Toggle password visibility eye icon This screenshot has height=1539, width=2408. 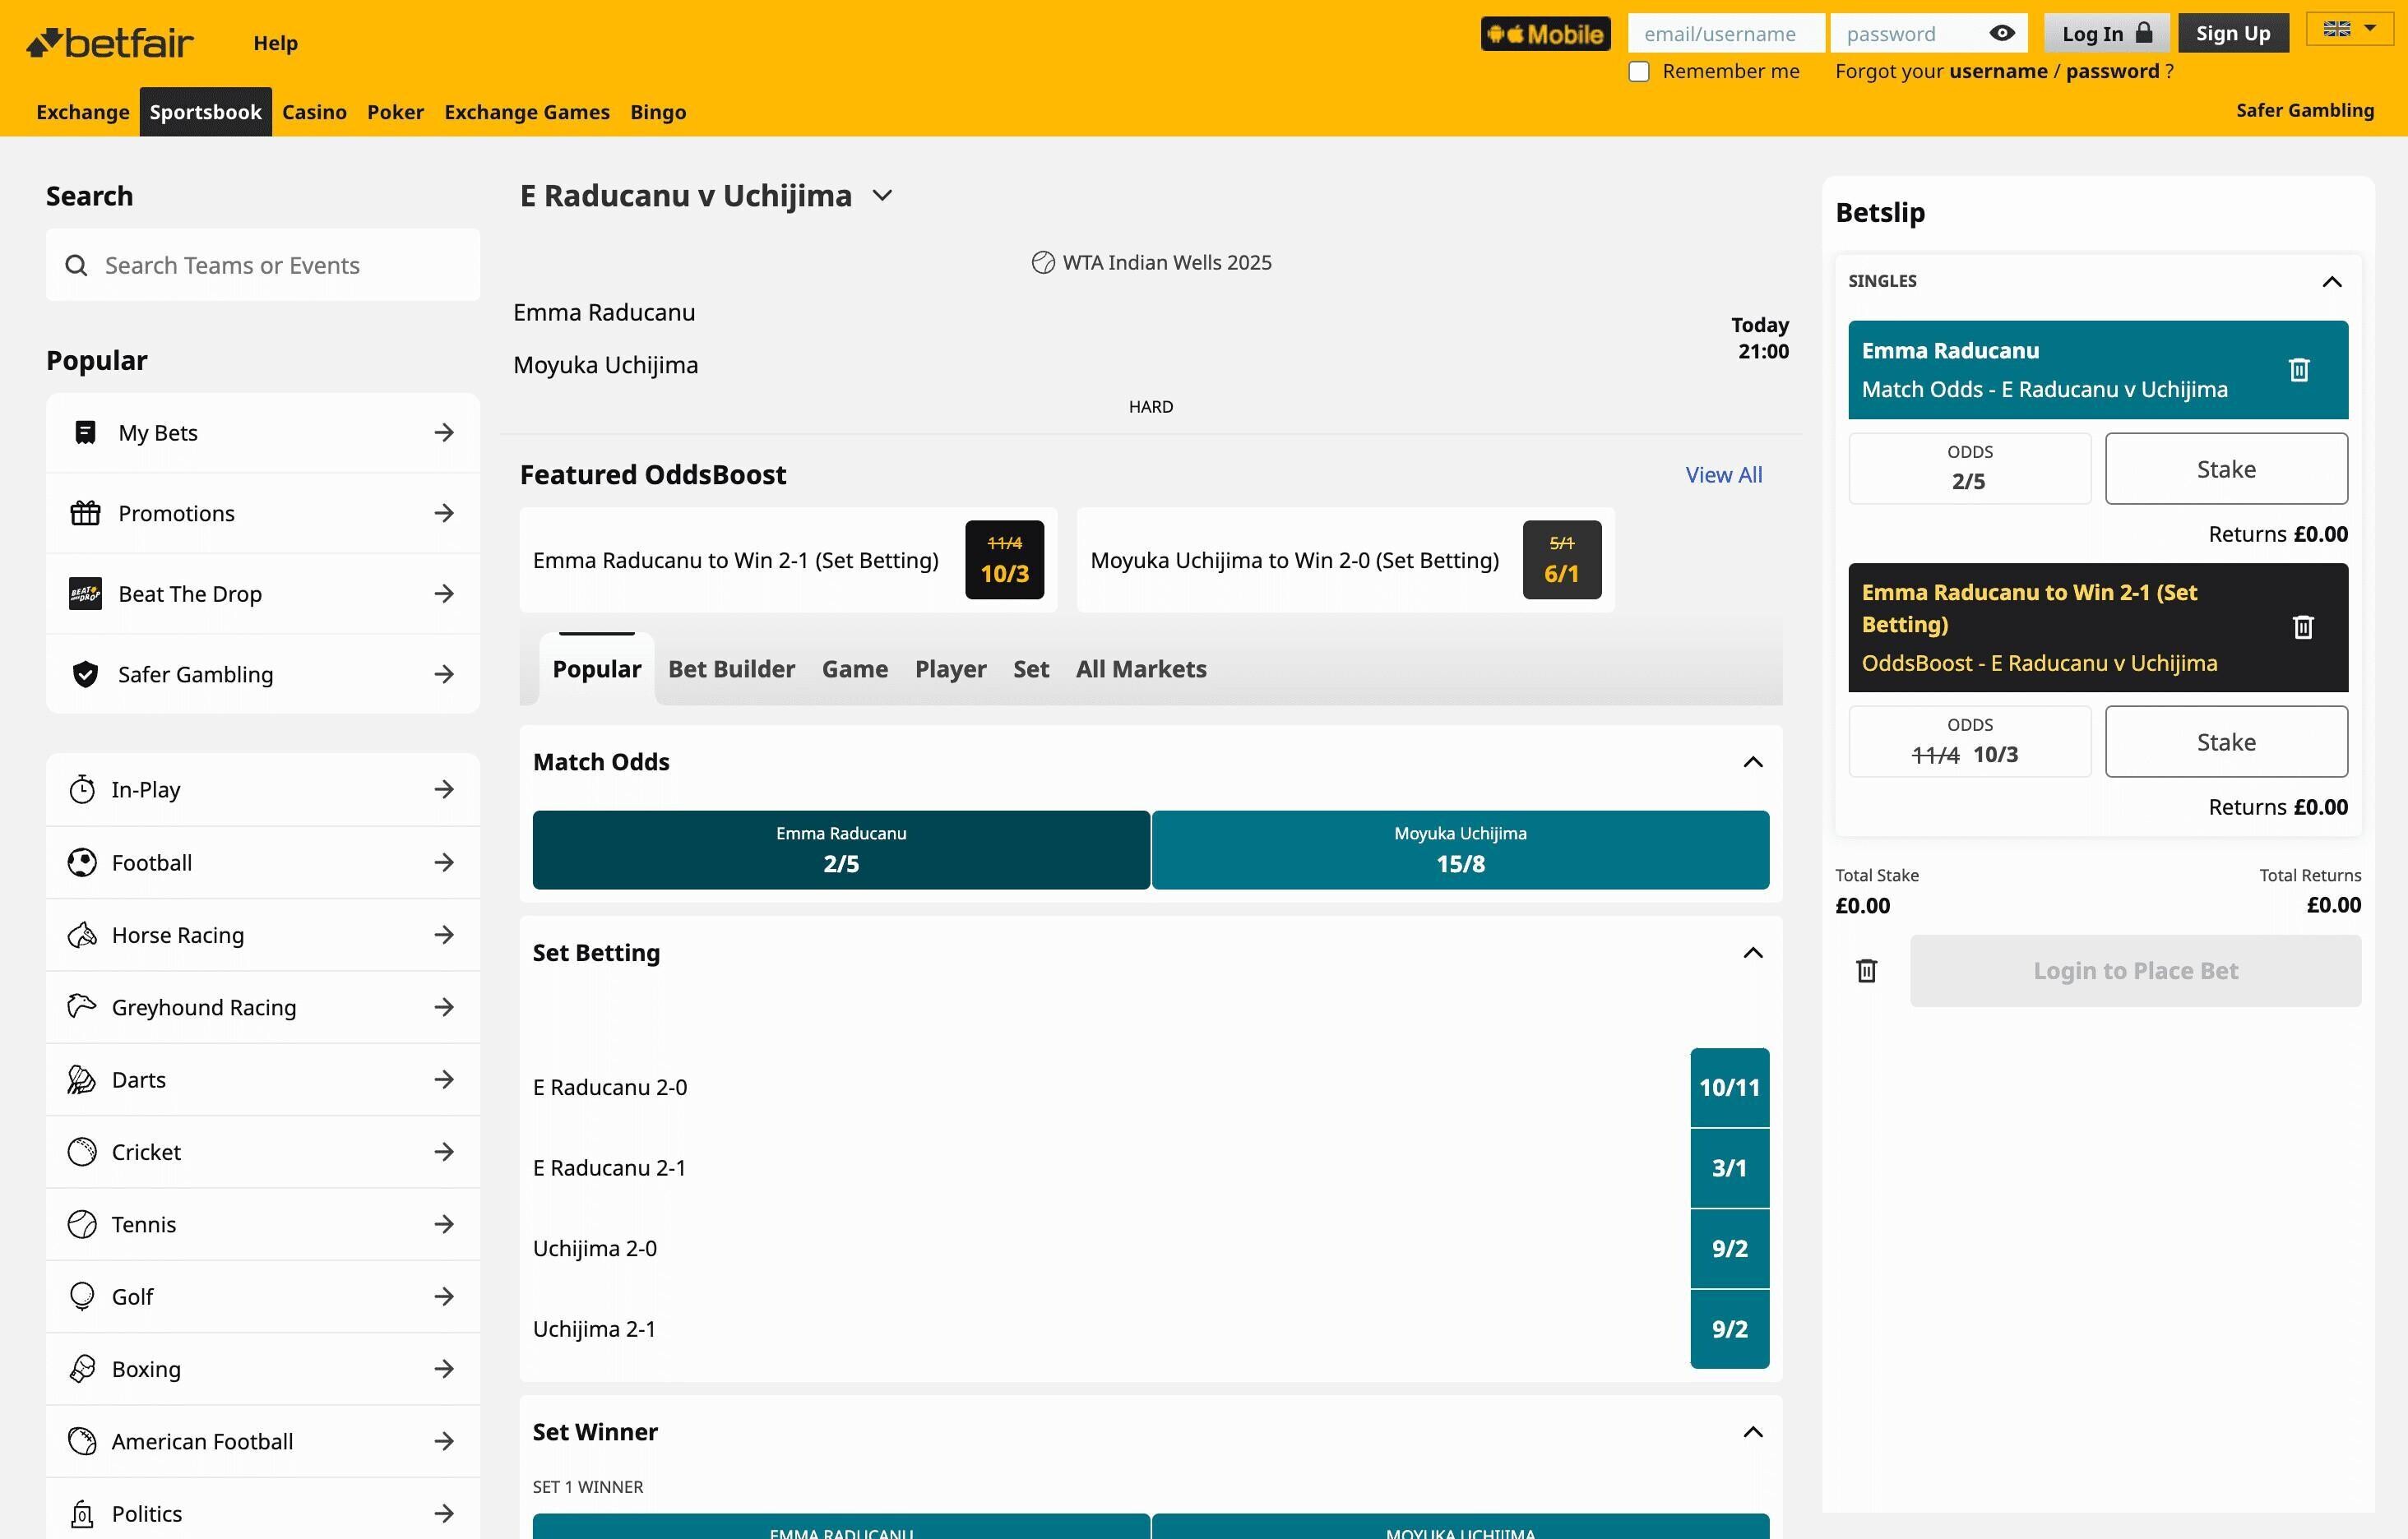pos(2001,34)
